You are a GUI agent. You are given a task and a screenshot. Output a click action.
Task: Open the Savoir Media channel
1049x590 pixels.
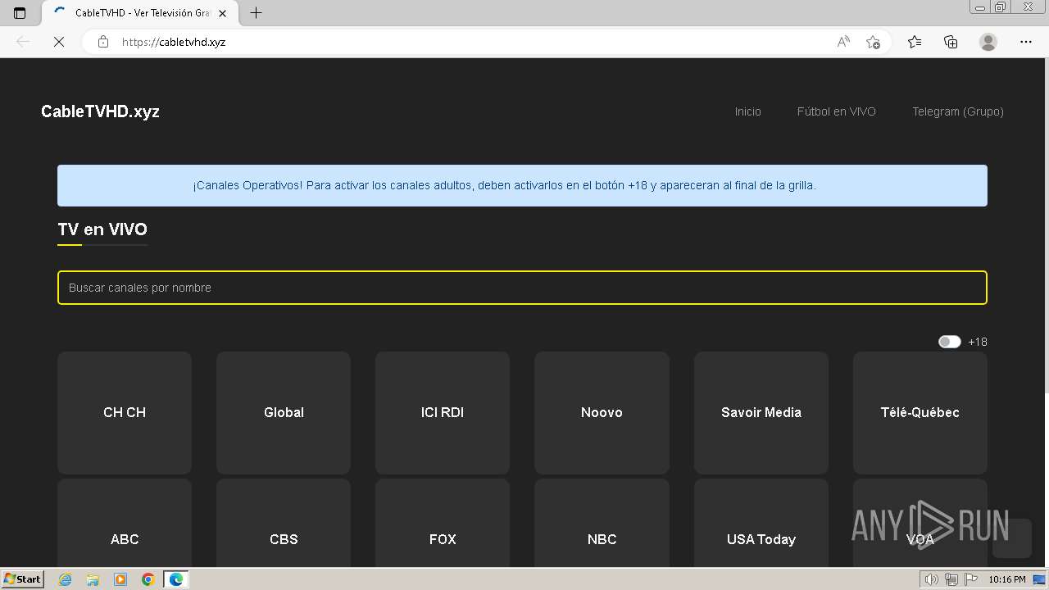(761, 412)
